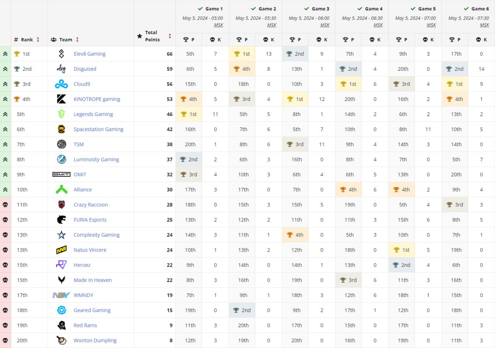The image size is (495, 348).
Task: Click Elev8 Gaming total points 66
Action: (x=169, y=54)
